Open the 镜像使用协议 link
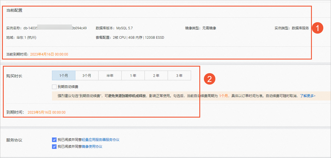 click(x=92, y=147)
